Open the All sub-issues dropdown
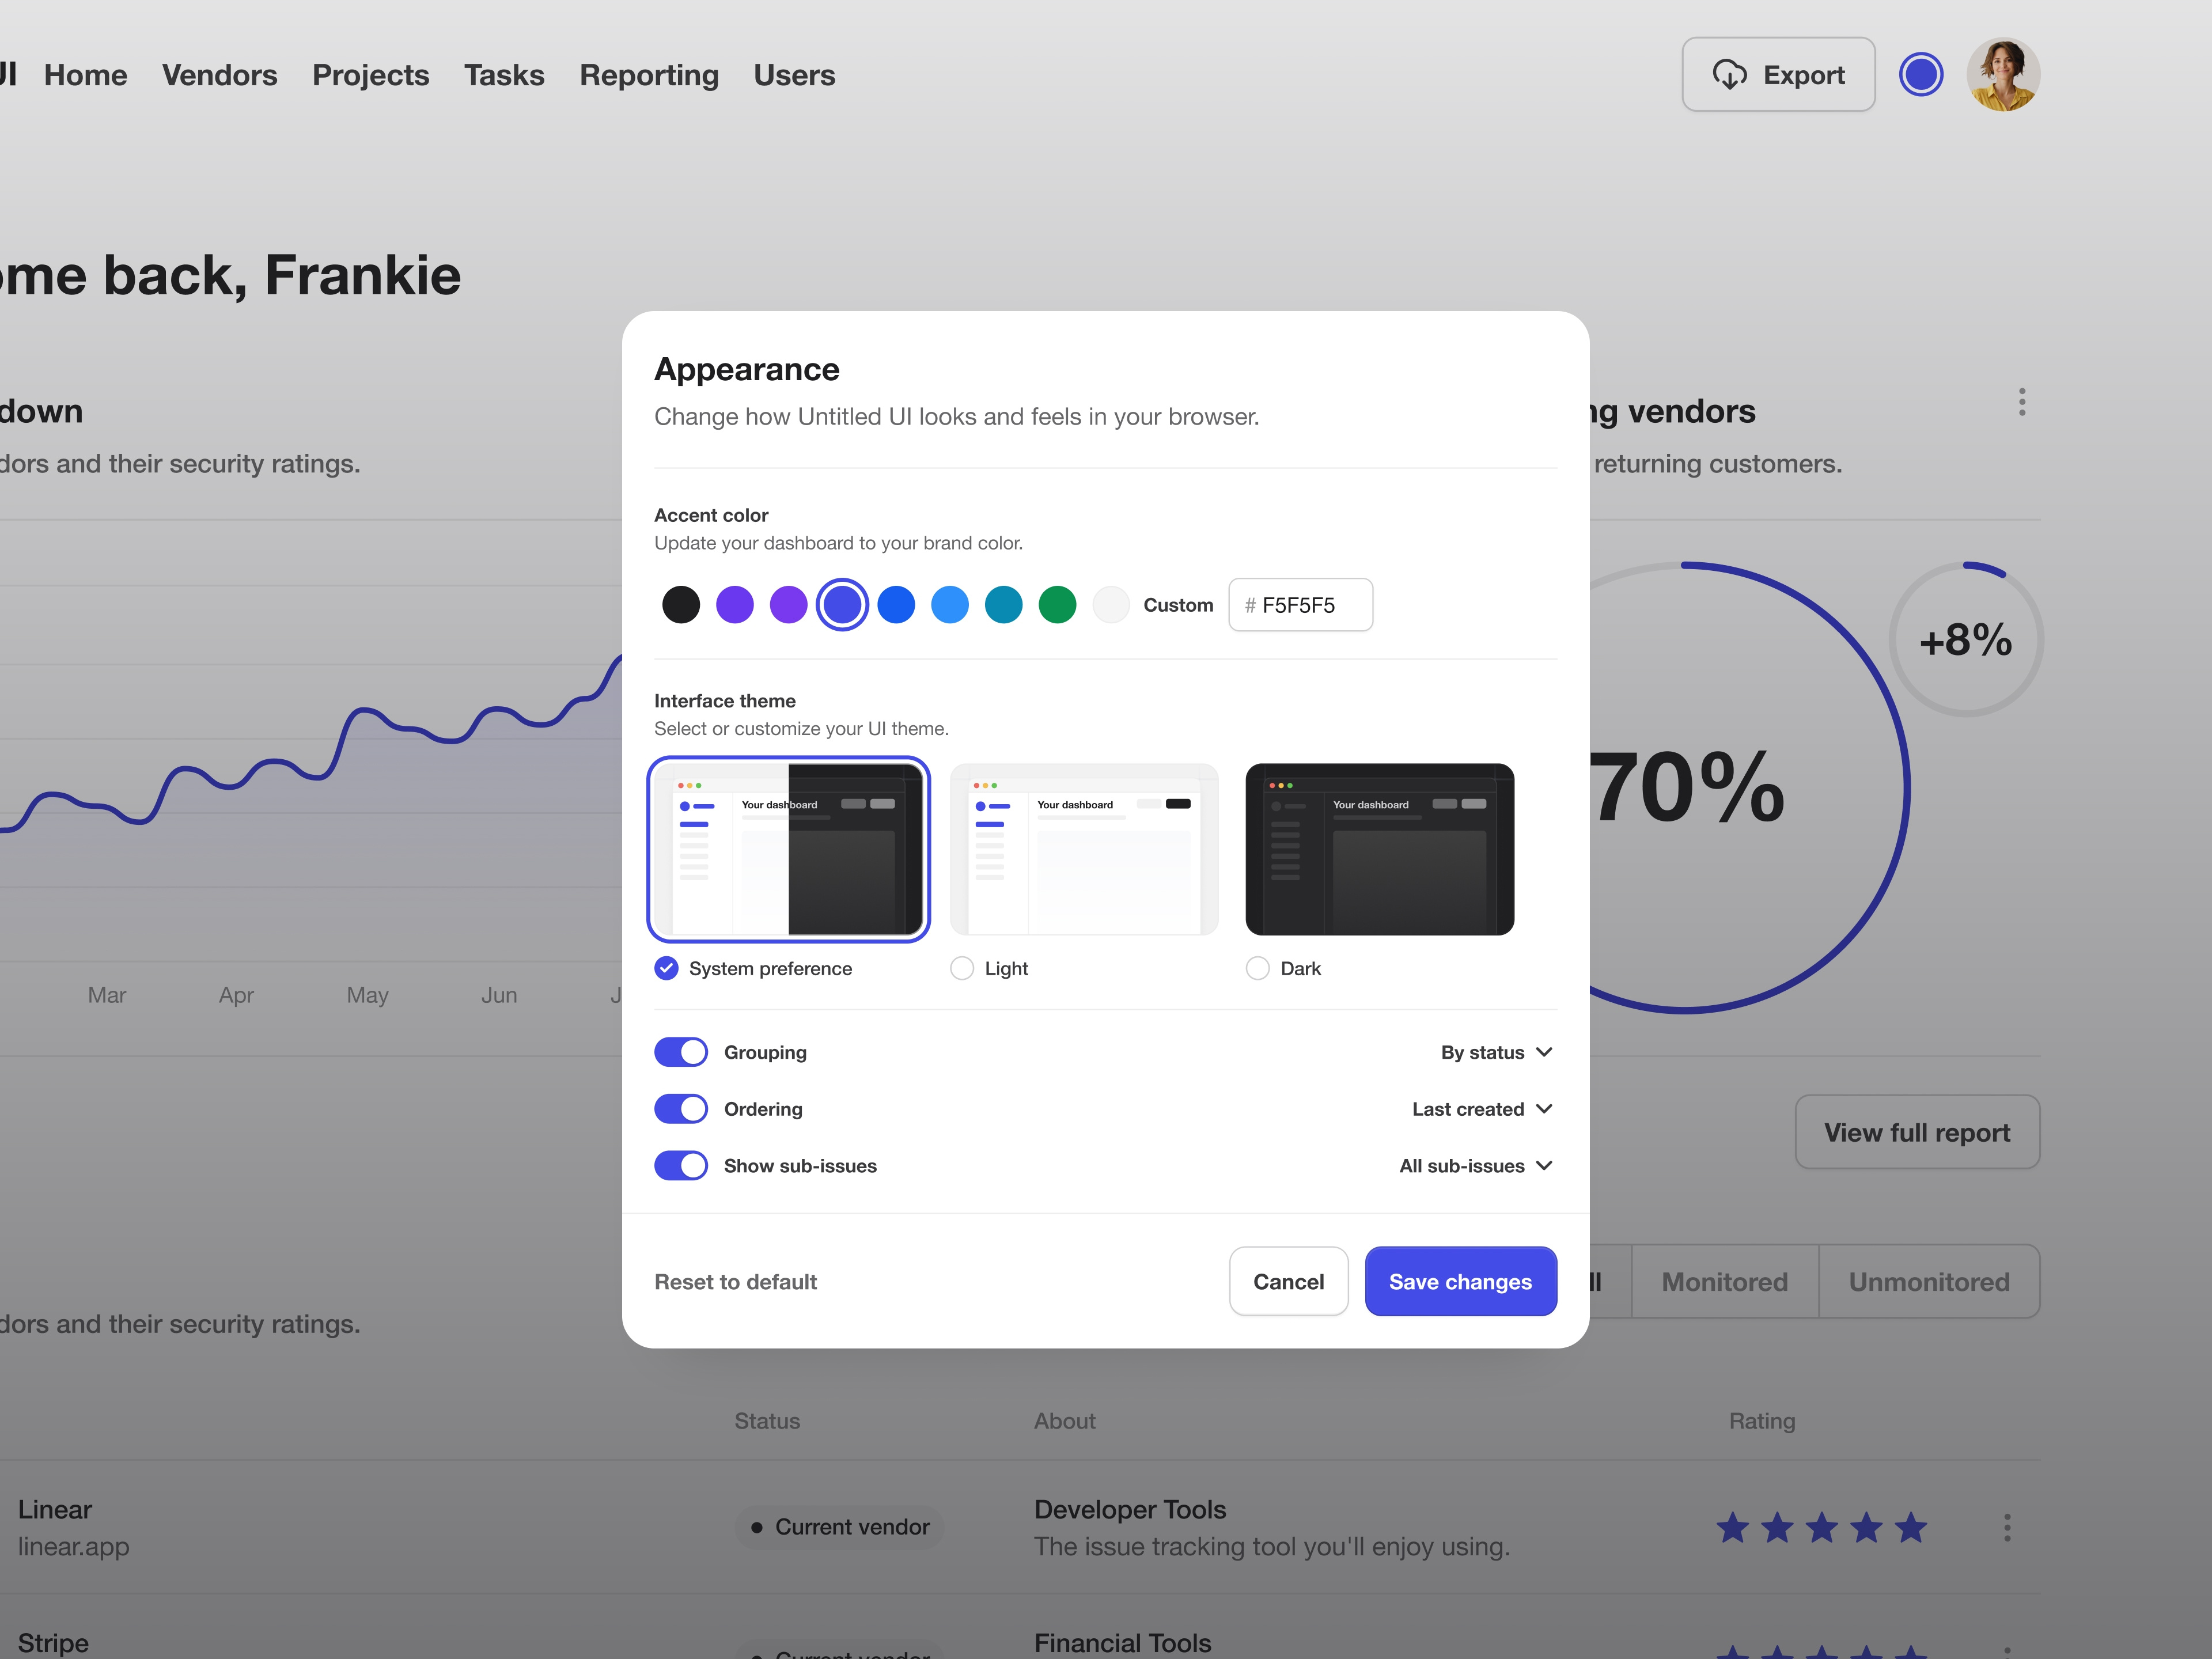2212x1659 pixels. point(1475,1166)
